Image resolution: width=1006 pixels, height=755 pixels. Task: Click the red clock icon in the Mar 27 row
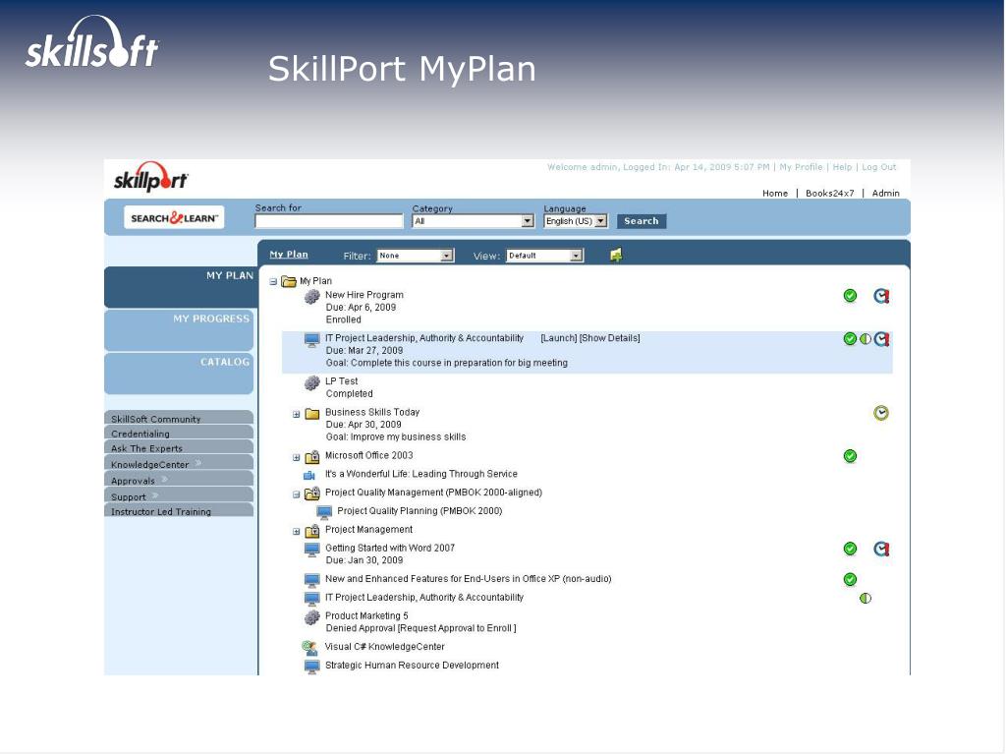coord(881,338)
